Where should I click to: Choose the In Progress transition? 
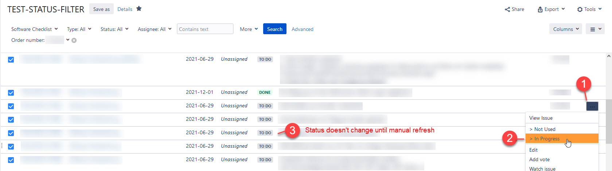pyautogui.click(x=562, y=139)
